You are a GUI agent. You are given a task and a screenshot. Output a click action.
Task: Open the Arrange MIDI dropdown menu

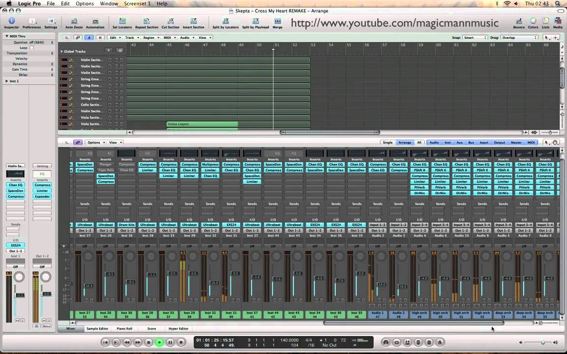coord(169,37)
